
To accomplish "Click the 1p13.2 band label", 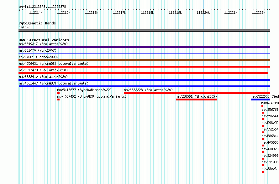I will pyautogui.click(x=24, y=27).
